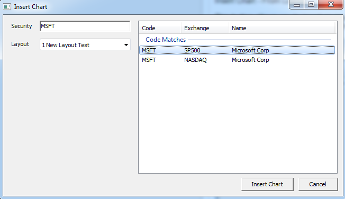Select the MSFT NASDAQ Microsoft Corp row
The height and width of the screenshot is (199, 345).
pyautogui.click(x=237, y=60)
